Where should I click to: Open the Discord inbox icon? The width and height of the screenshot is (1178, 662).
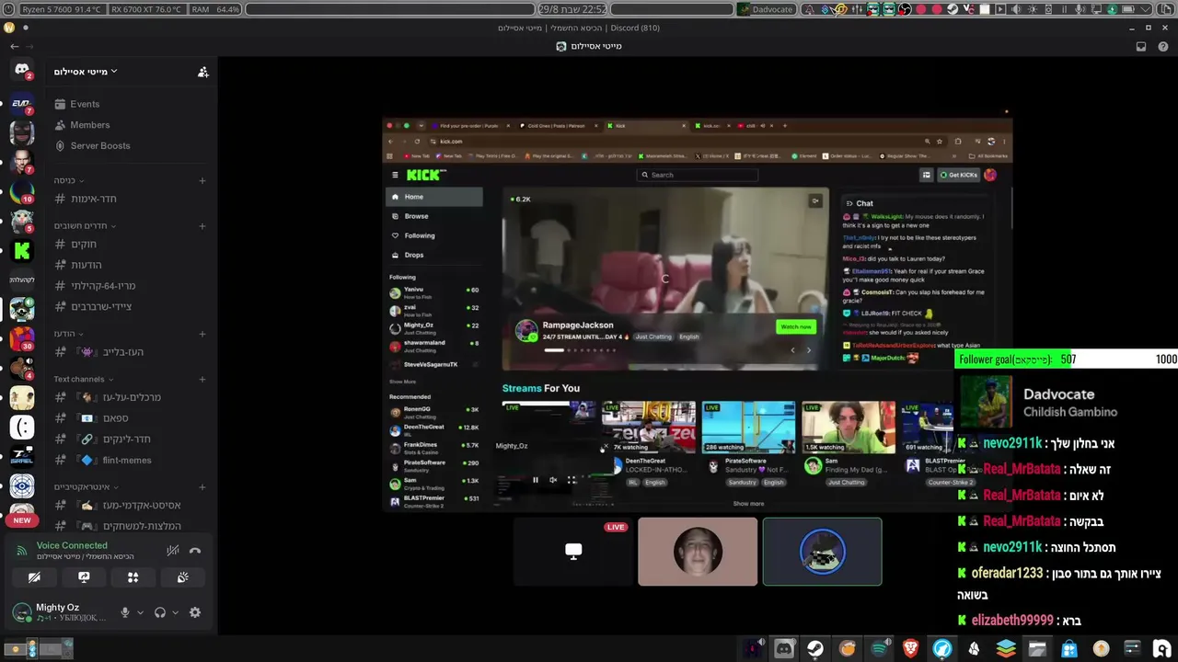coord(1141,46)
